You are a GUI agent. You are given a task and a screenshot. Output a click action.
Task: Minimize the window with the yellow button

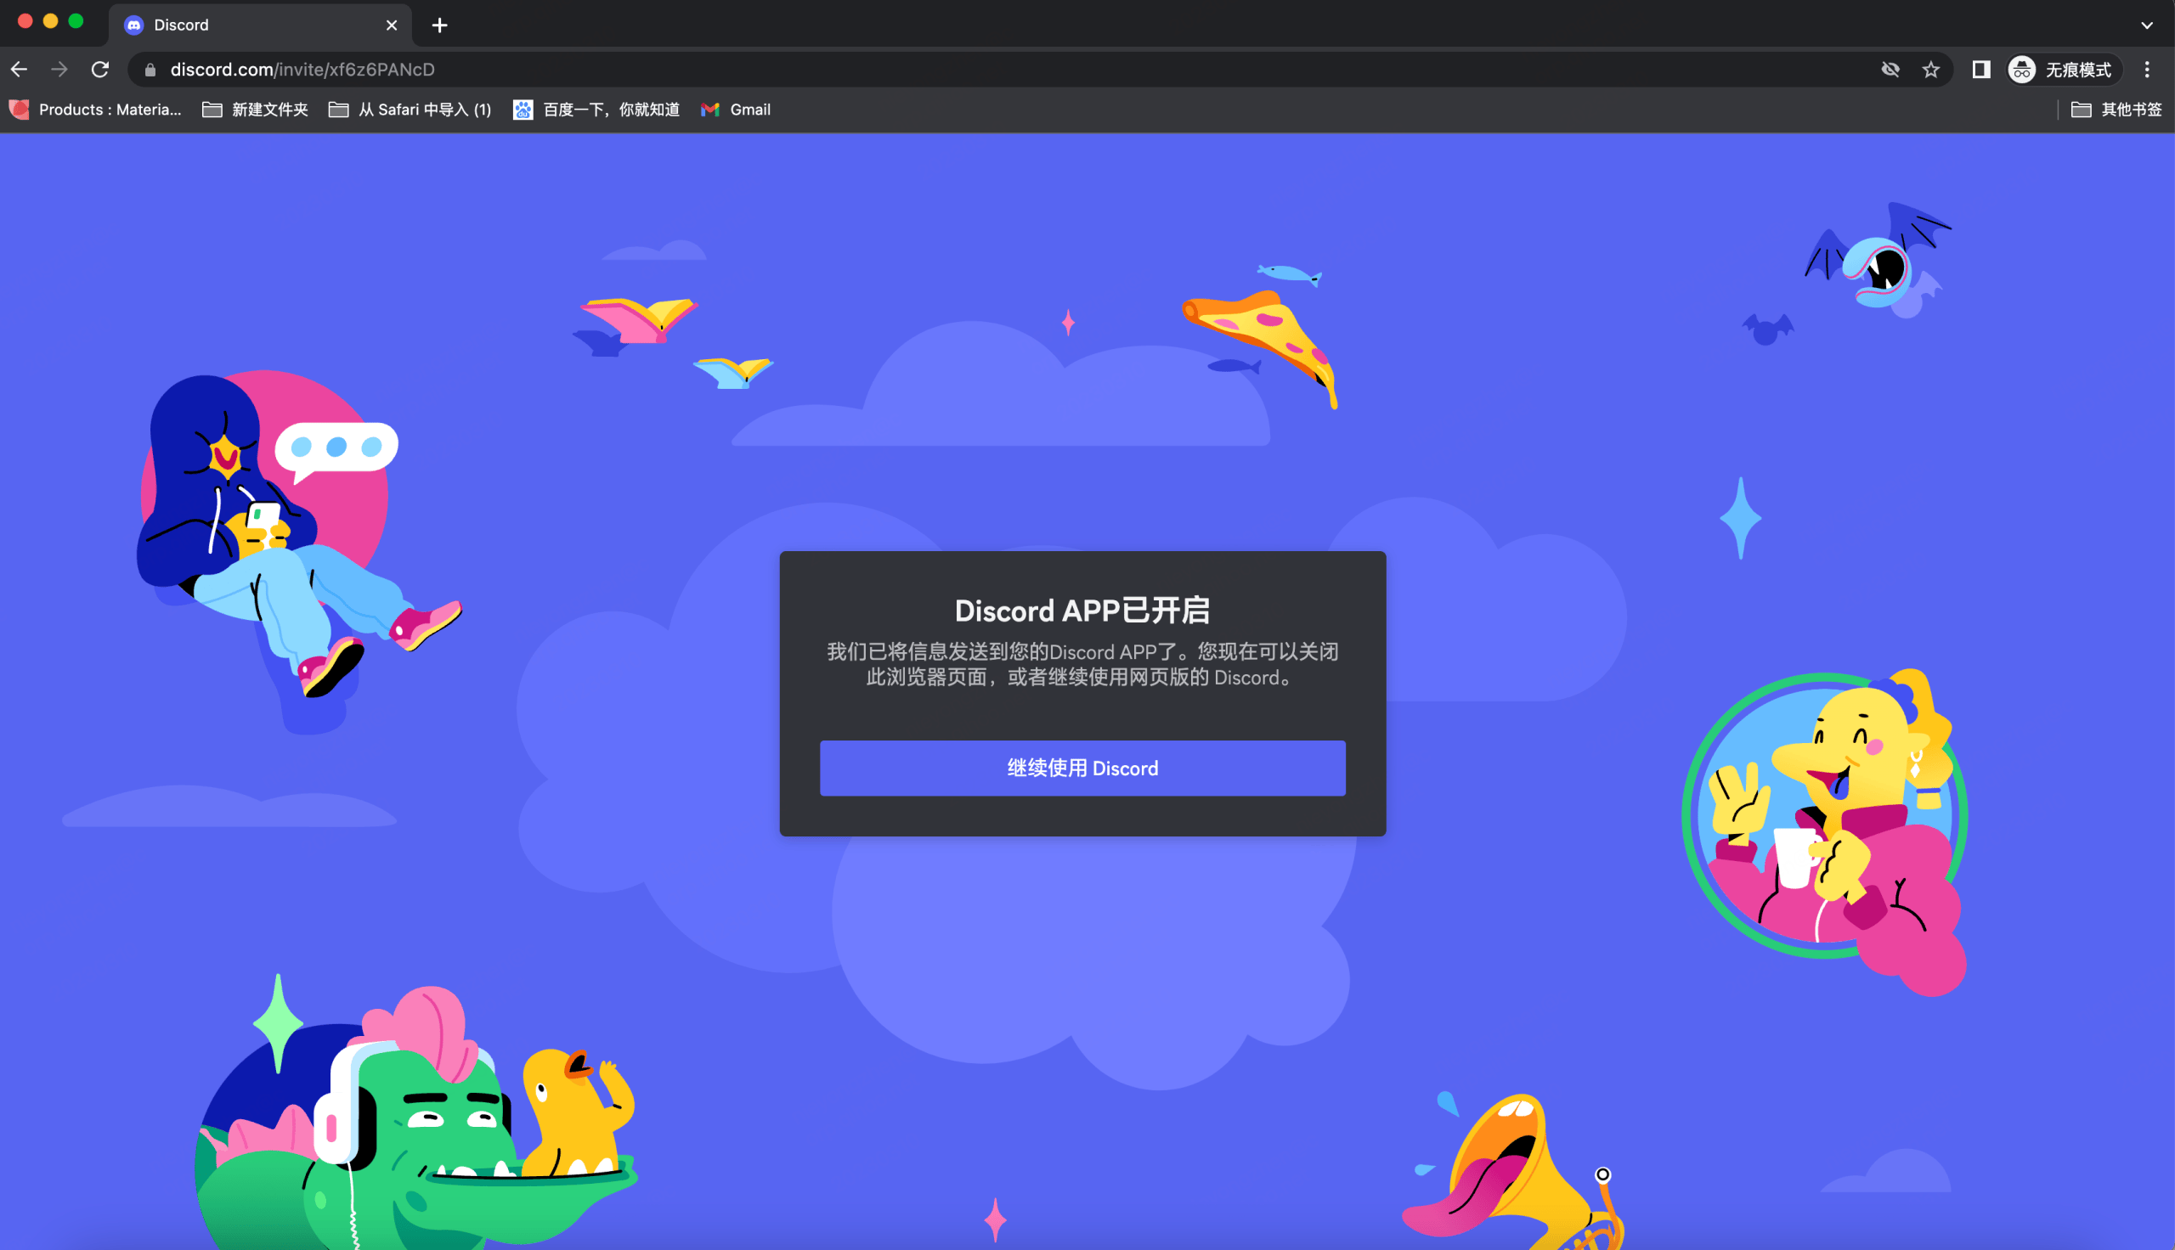coord(51,21)
